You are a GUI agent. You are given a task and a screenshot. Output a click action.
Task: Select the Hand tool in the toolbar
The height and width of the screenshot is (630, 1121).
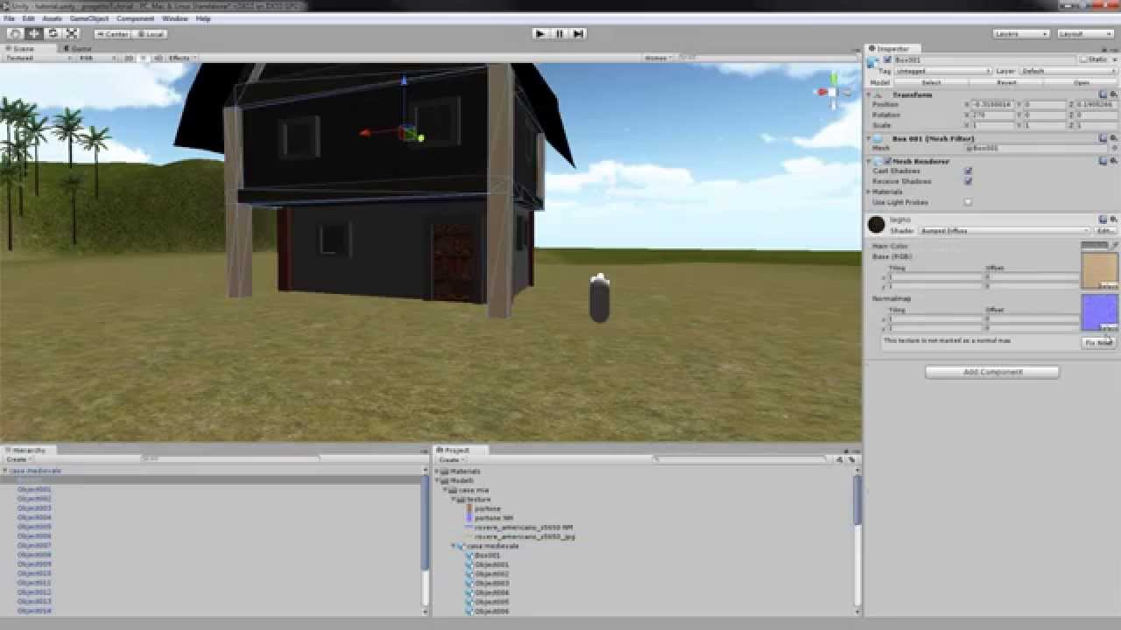16,33
